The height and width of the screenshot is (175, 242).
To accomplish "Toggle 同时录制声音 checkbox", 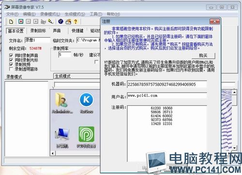I will (x=11, y=56).
